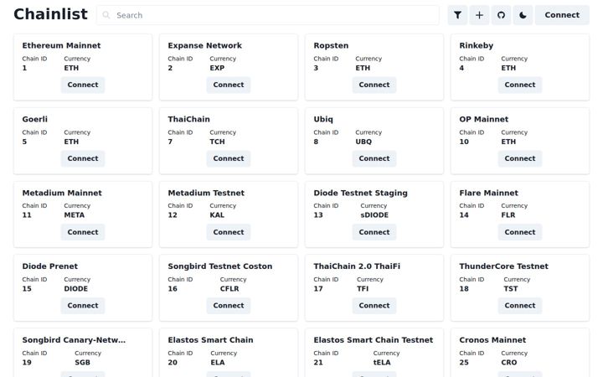Select the Diode Prenet title
This screenshot has height=377, width=603.
coord(50,266)
